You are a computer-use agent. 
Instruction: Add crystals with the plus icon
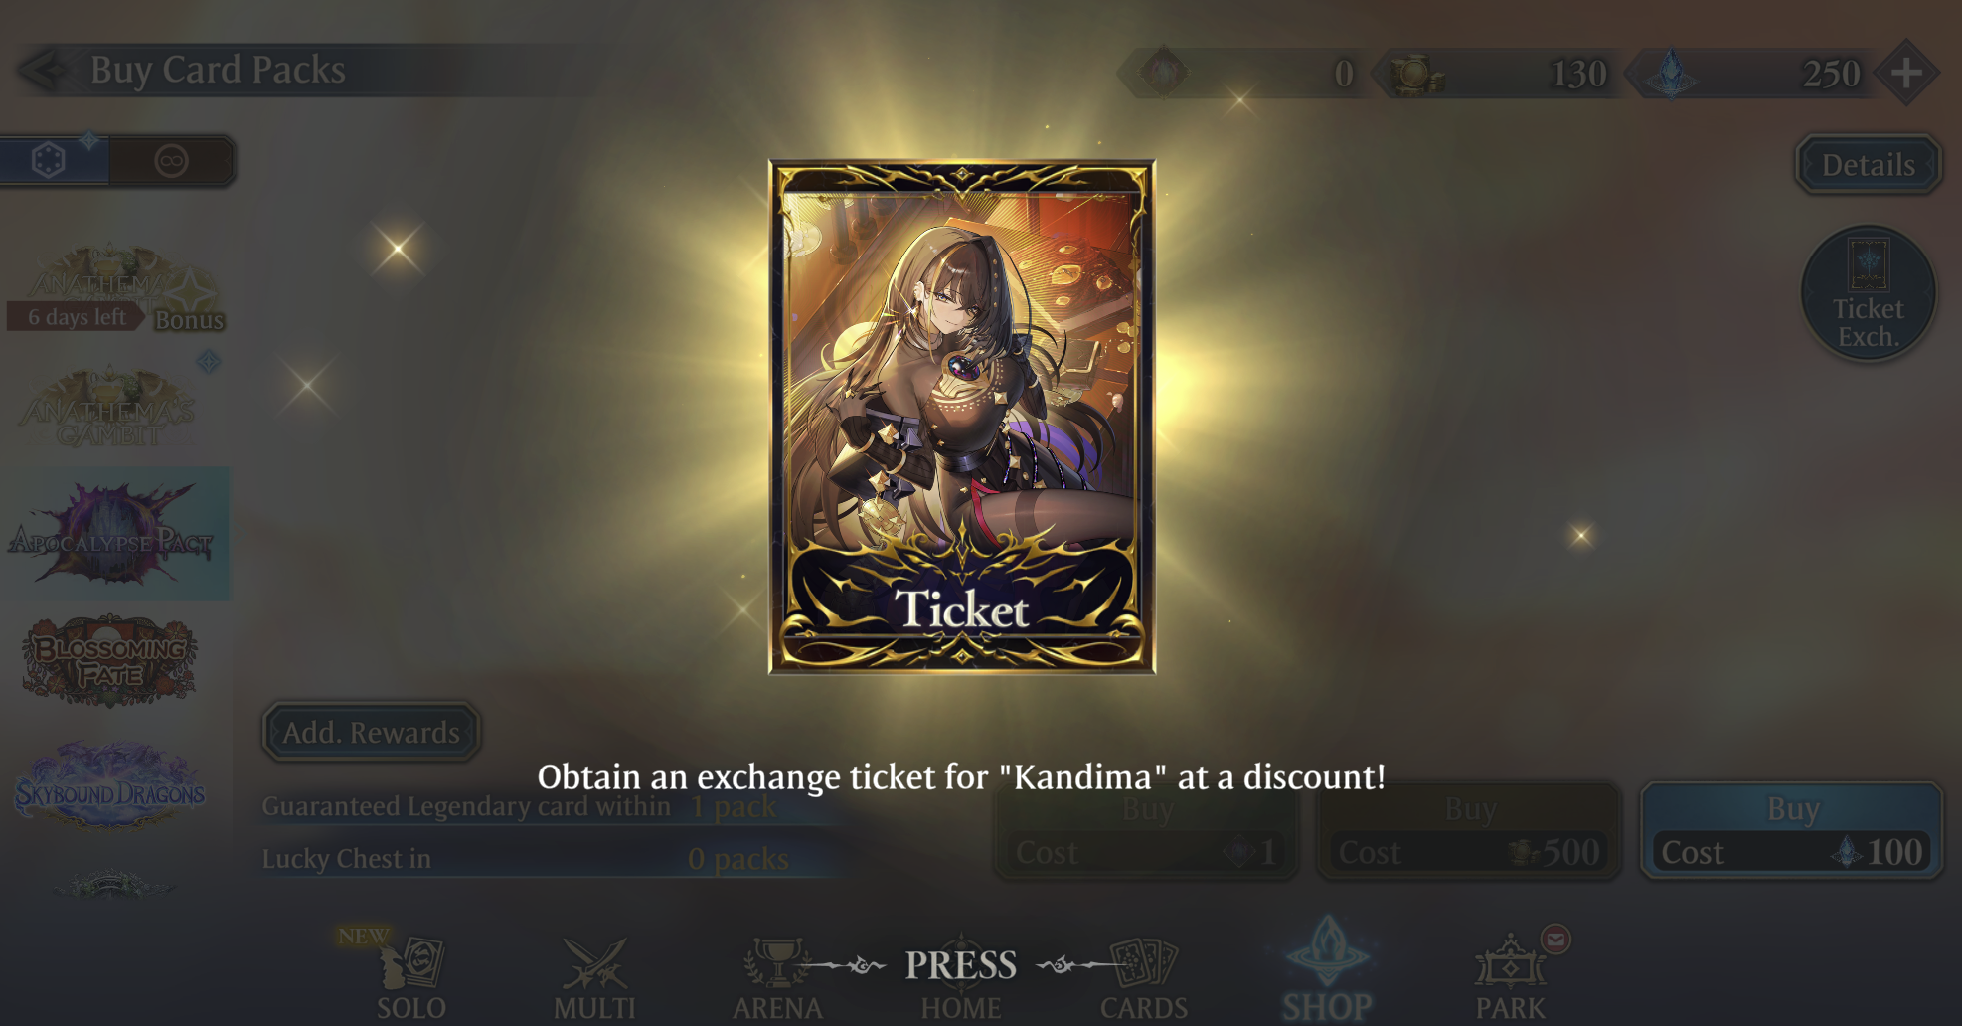[1905, 73]
